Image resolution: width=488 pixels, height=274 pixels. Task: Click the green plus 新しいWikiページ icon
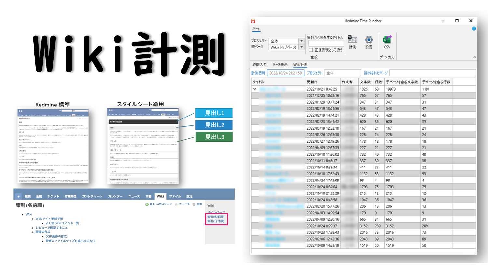[x=147, y=204]
